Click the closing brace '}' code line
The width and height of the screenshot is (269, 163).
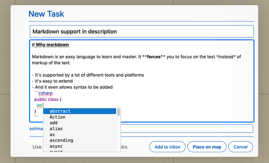(x=35, y=111)
